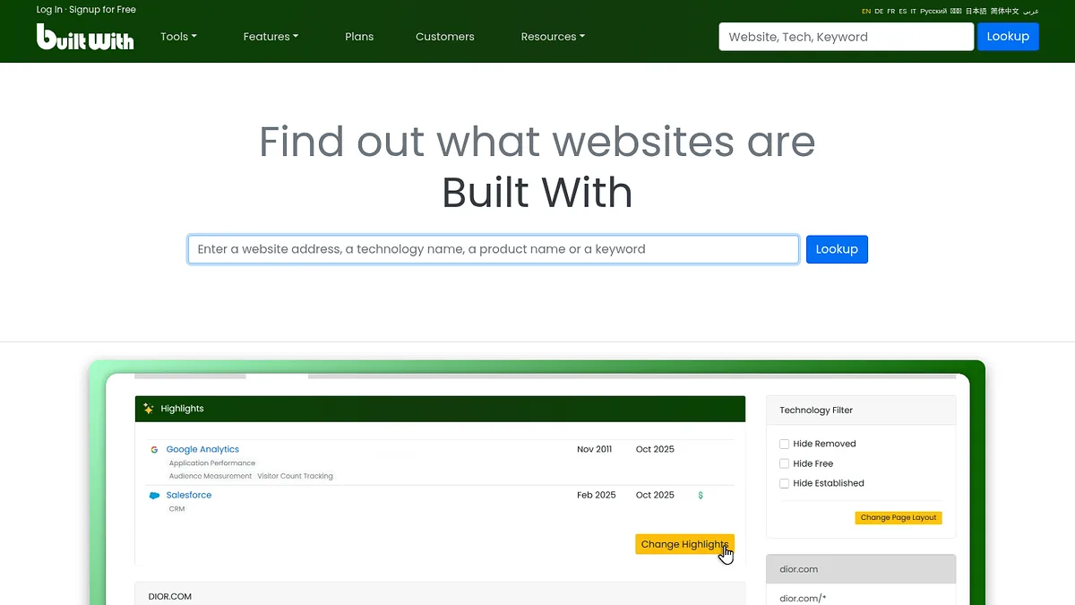Click the Salesforce cloud icon
Image resolution: width=1075 pixels, height=605 pixels.
(x=154, y=496)
